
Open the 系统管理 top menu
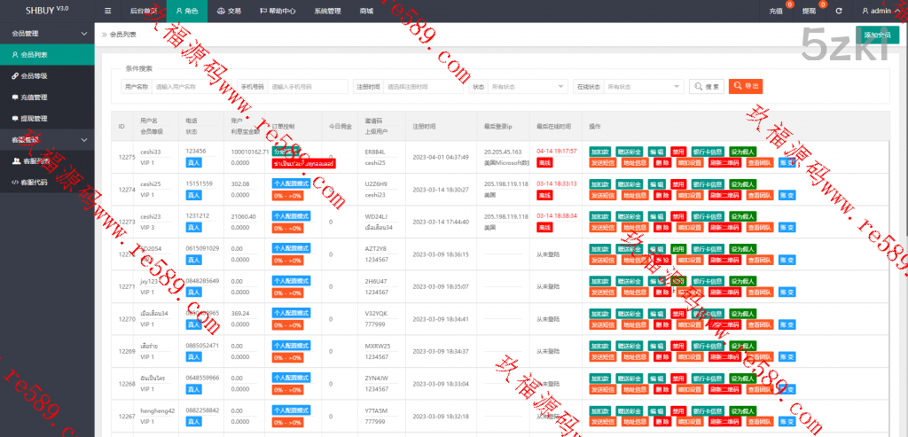327,11
